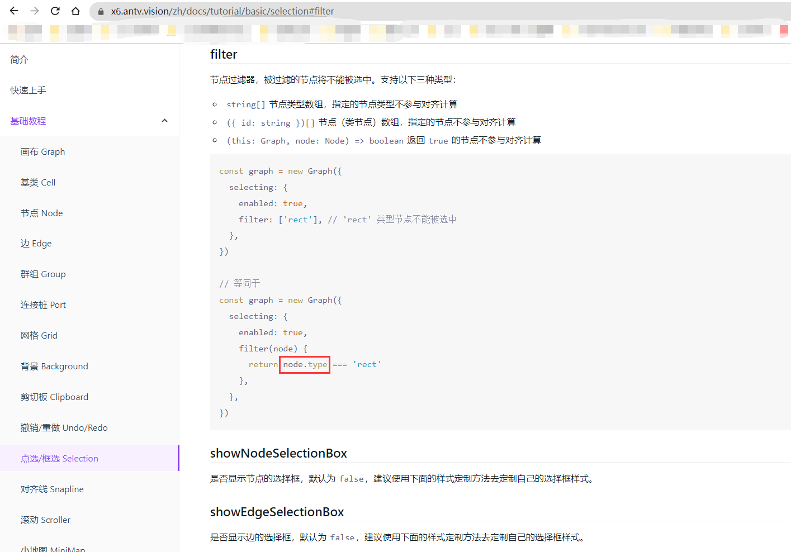Select 对齐线 Snapline in the sidebar

[52, 489]
